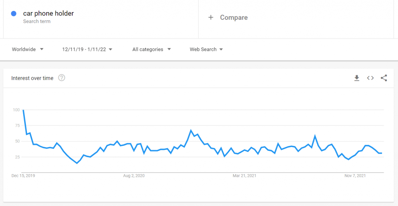Expand the 12/11/19 - 1/11/22 date range
398x206 pixels.
pyautogui.click(x=87, y=49)
